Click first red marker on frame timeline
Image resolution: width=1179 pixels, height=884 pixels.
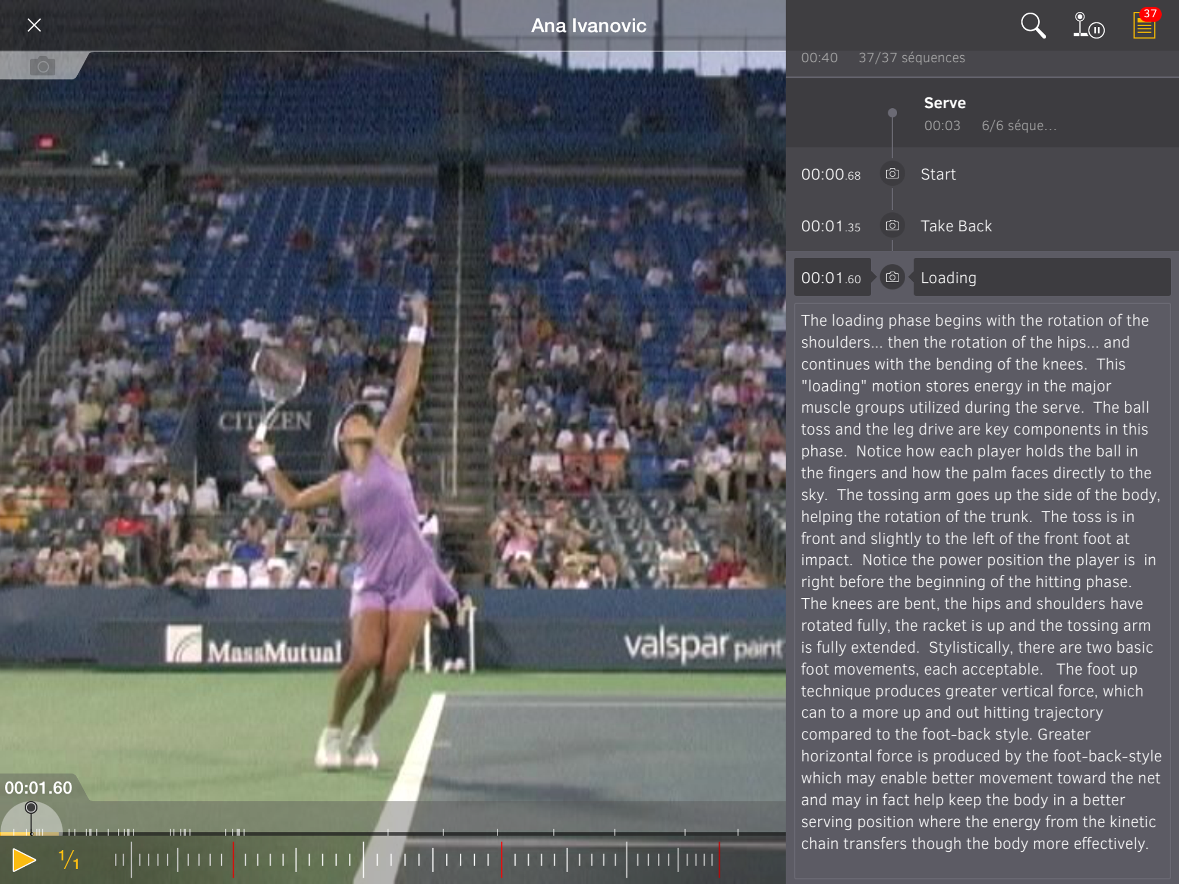tap(233, 859)
